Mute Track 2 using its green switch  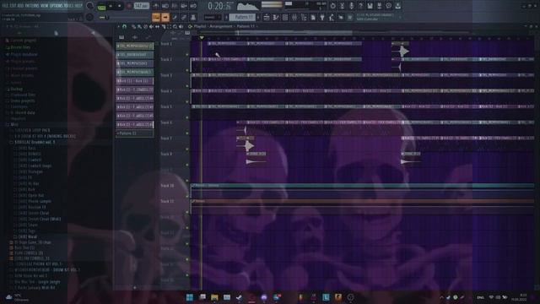click(187, 70)
